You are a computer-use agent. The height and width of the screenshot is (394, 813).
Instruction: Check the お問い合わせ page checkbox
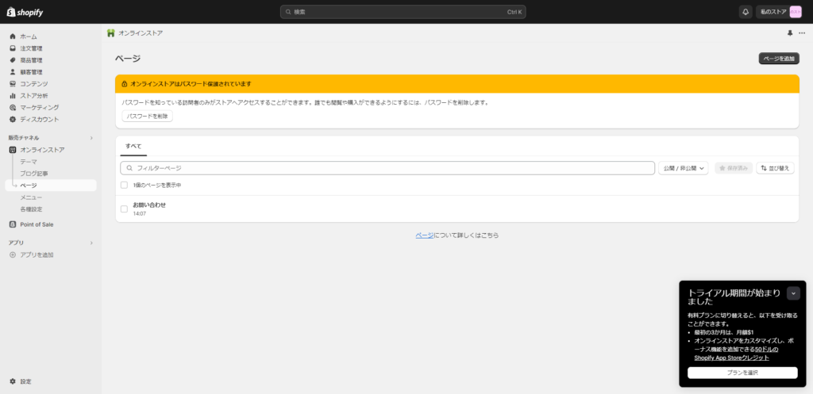pos(124,209)
